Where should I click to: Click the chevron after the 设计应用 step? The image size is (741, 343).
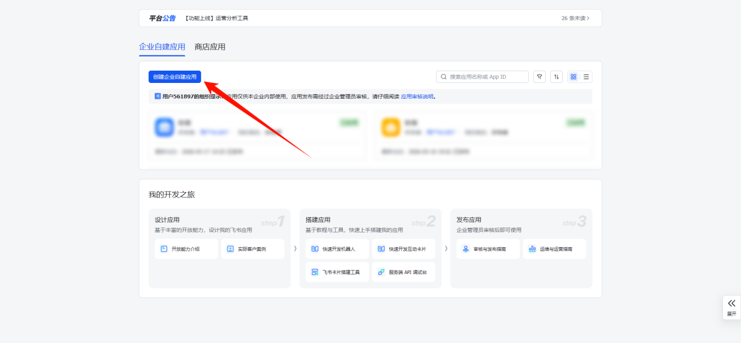click(x=297, y=248)
